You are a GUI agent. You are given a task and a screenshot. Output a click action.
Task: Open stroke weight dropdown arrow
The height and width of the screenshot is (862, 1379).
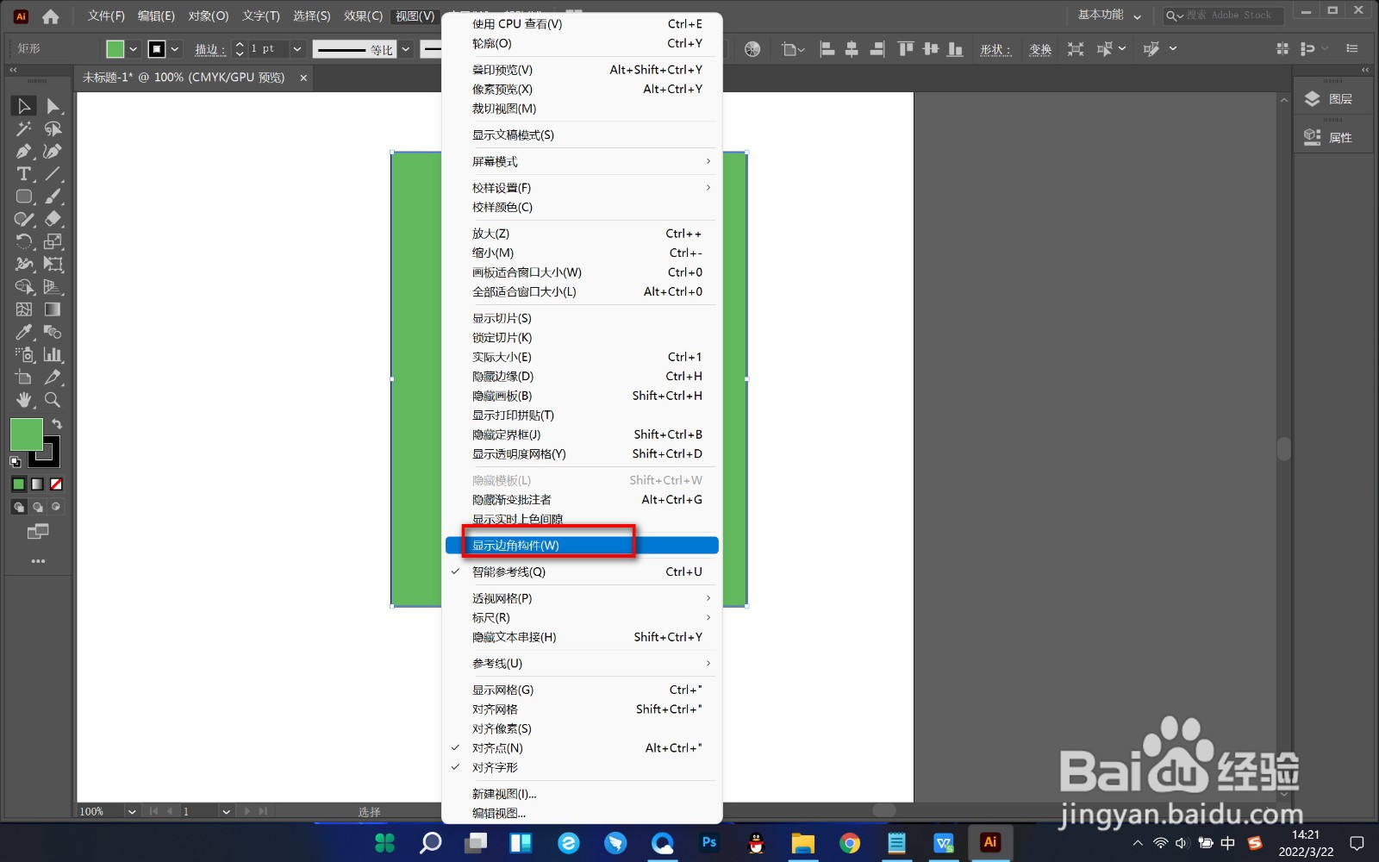coord(297,49)
